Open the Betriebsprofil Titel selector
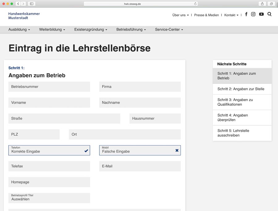 (49, 198)
